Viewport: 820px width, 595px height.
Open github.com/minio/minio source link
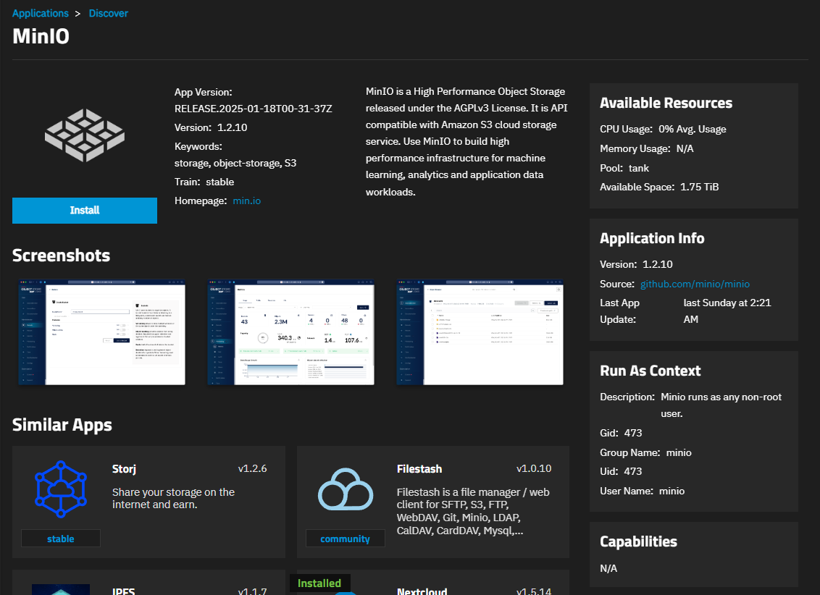point(695,284)
